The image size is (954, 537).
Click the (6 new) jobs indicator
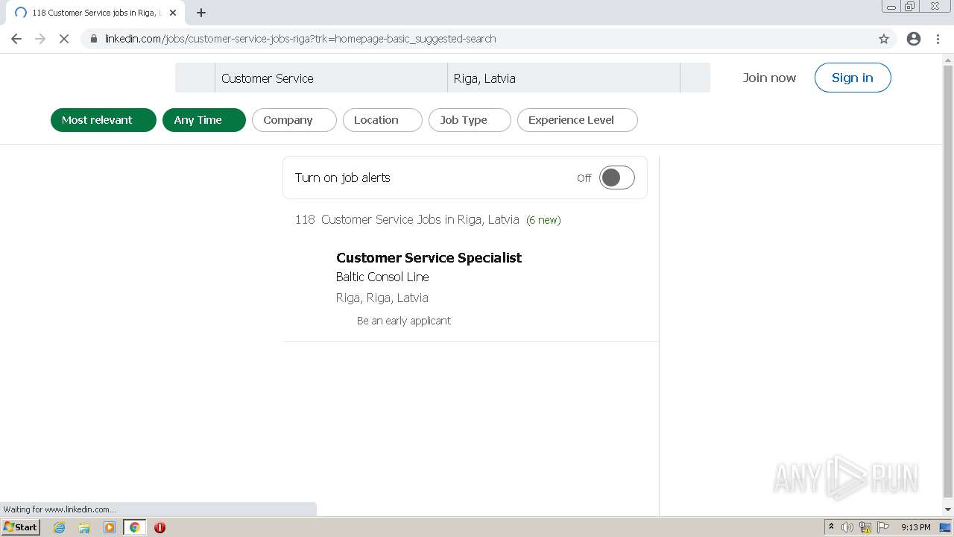coord(543,220)
